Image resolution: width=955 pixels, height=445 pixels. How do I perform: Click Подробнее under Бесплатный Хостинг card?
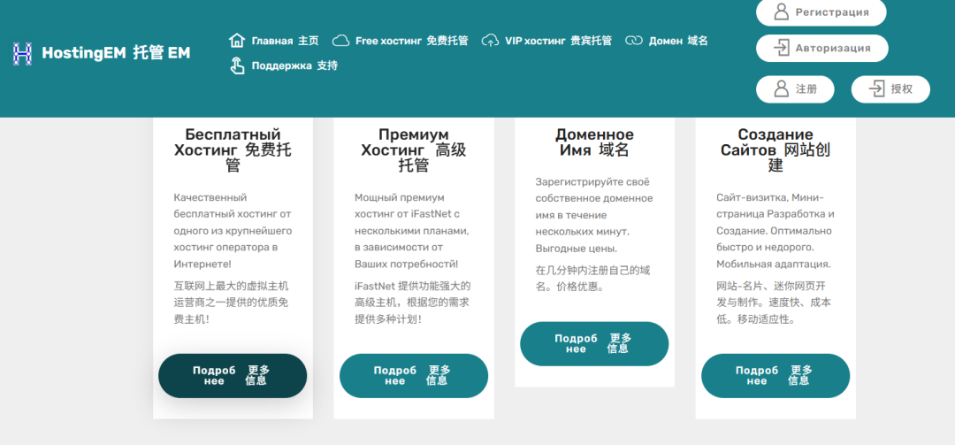click(x=233, y=376)
